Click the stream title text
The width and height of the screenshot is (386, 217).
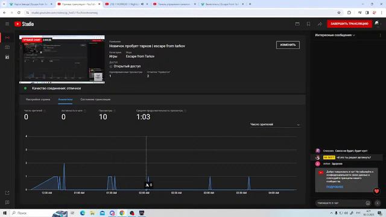pyautogui.click(x=147, y=46)
